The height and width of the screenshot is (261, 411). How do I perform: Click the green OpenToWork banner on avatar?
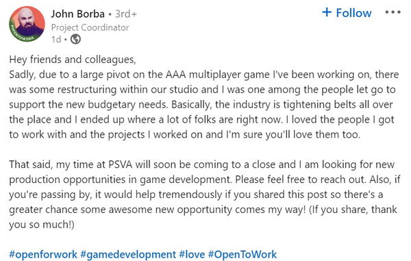pyautogui.click(x=21, y=34)
